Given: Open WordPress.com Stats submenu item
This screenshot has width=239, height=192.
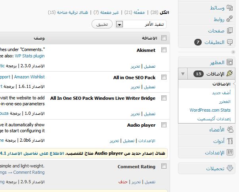Looking at the screenshot, I should tap(210, 110).
